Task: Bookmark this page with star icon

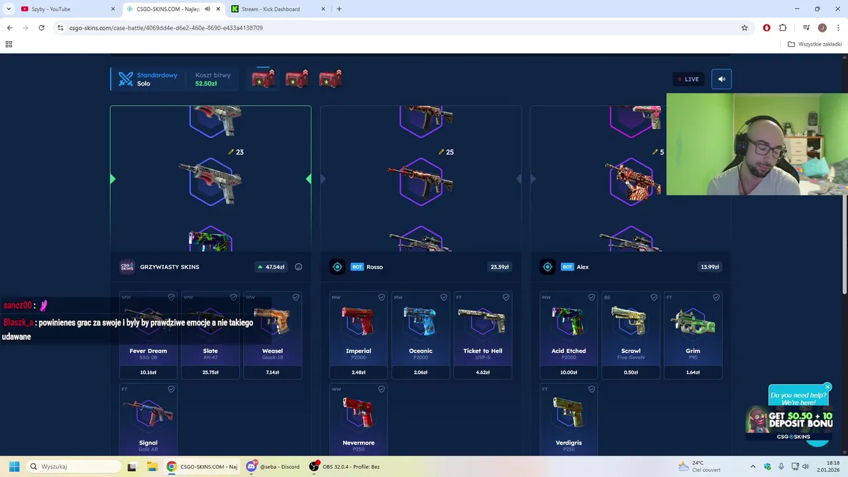Action: coord(745,28)
